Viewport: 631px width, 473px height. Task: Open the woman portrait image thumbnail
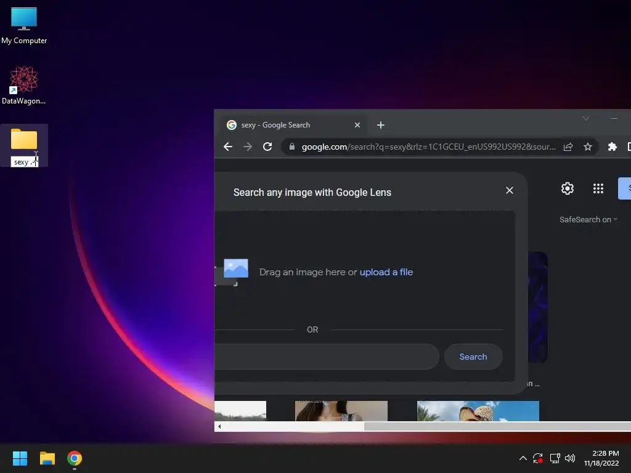(341, 411)
